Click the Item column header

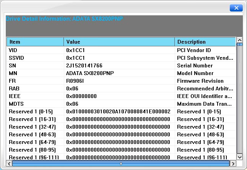35,42
